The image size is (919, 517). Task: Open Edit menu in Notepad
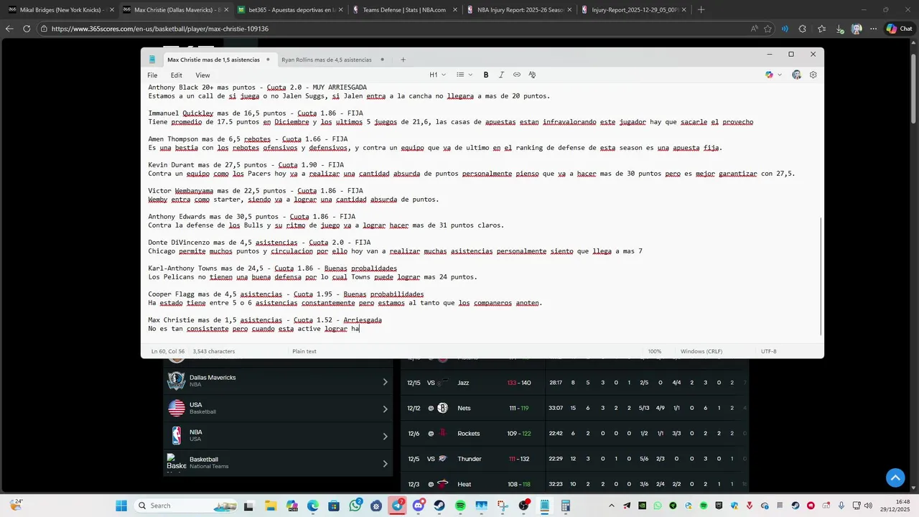tap(176, 75)
